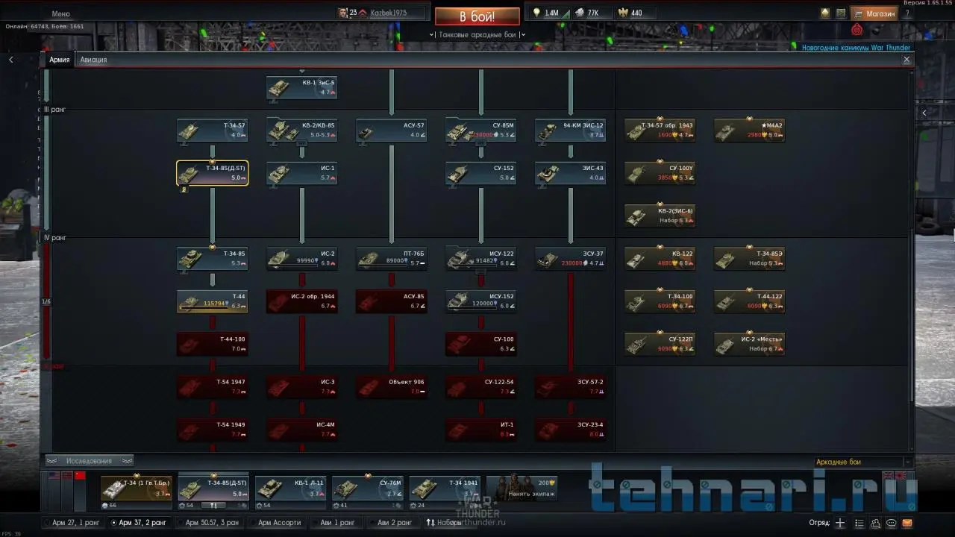Switch to the USSR flag country
955x537 pixels.
[80, 476]
